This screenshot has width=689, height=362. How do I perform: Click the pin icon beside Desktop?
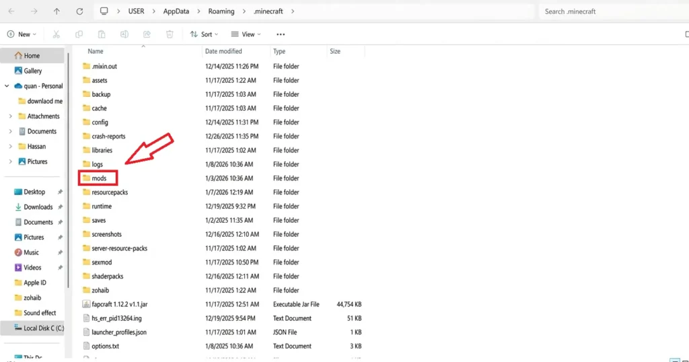[x=60, y=192]
